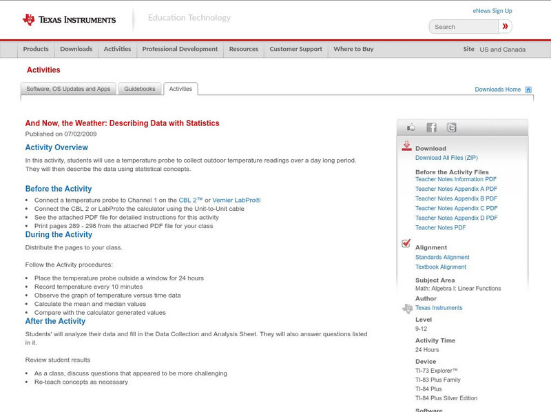Viewport: 551px width, 412px height.
Task: Switch to the Guidebooks tab
Action: (x=140, y=88)
